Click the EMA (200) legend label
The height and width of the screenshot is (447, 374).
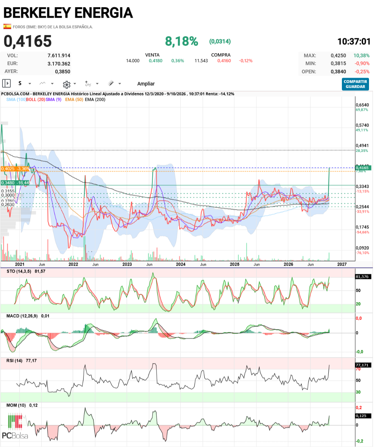coord(95,99)
